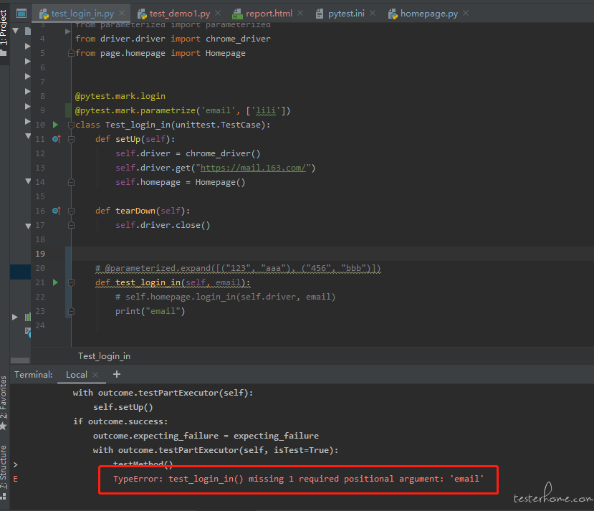
Task: Close the Local terminal session
Action: (x=95, y=375)
